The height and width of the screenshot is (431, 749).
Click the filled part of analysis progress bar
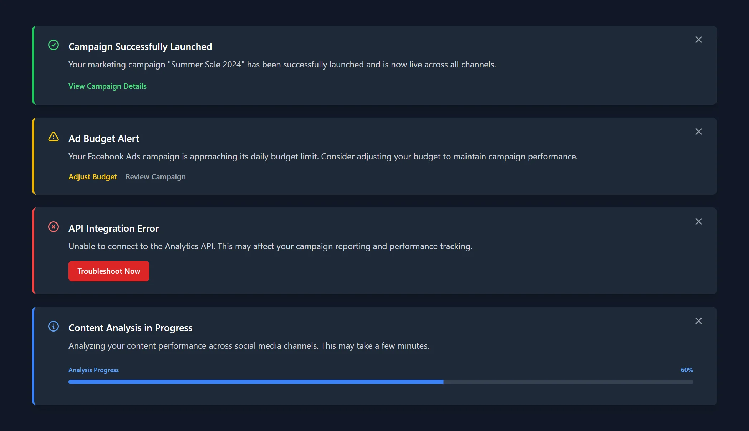[256, 382]
